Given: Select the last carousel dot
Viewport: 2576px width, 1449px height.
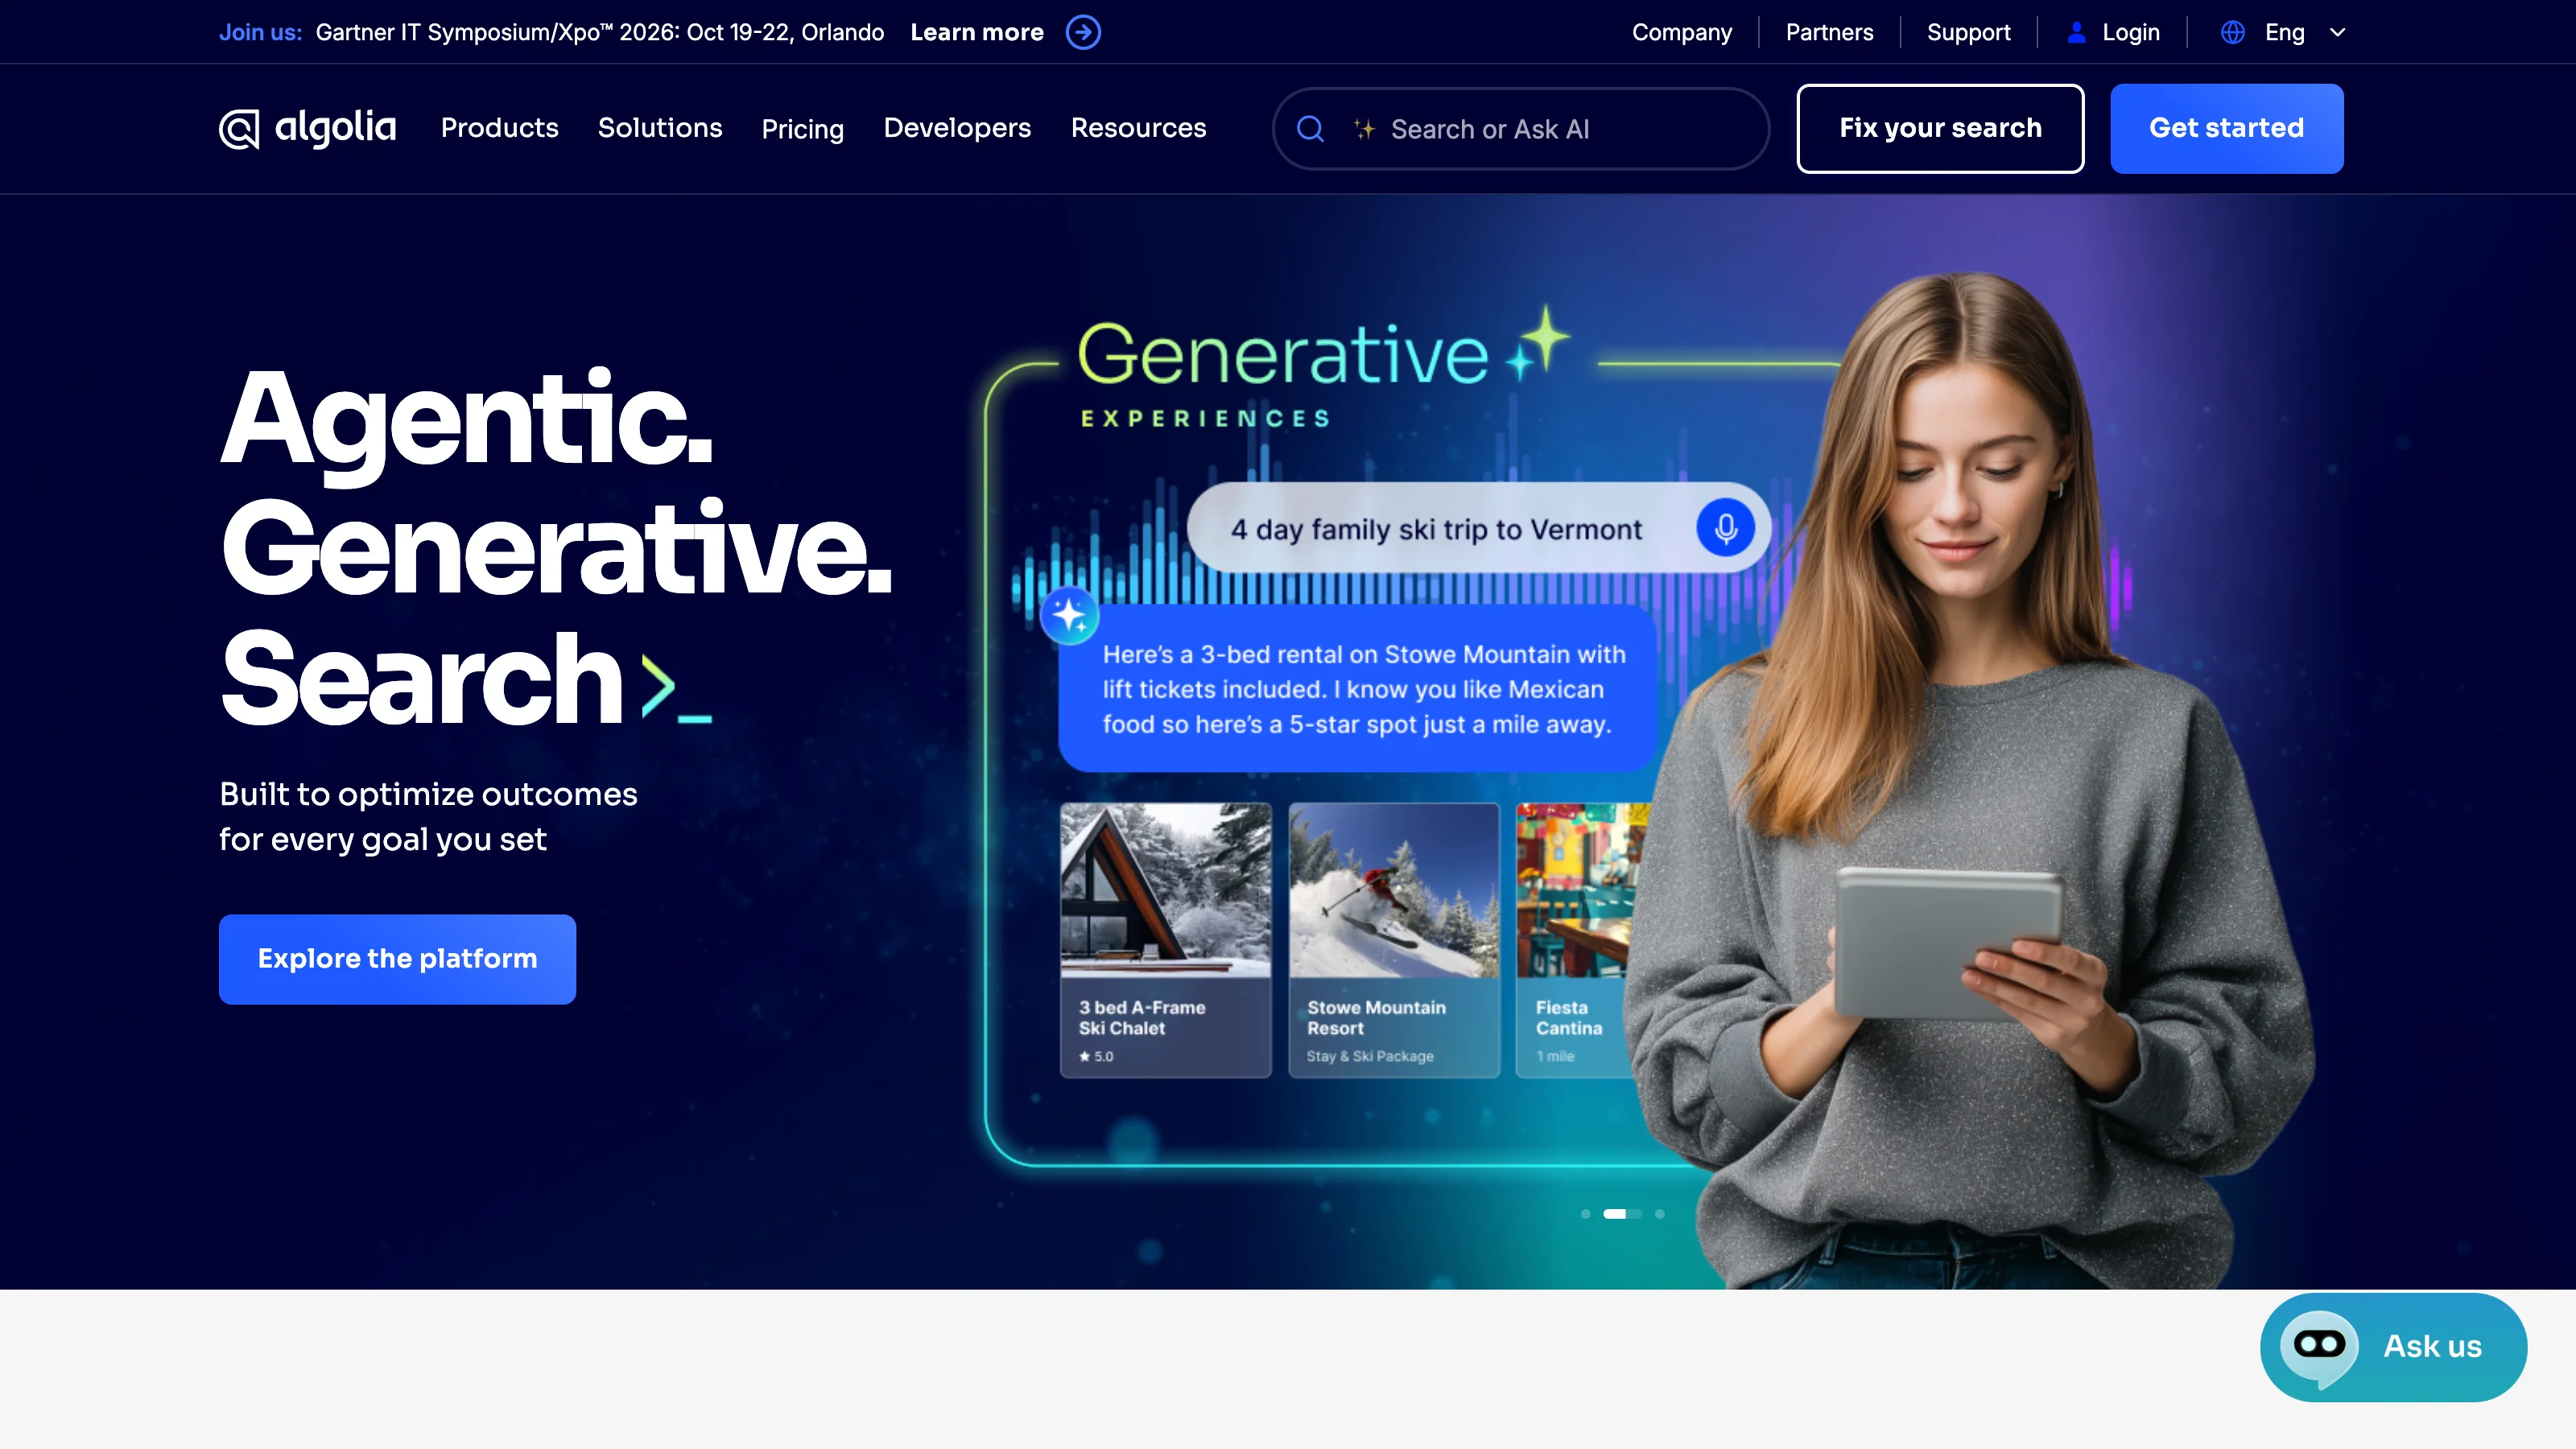Looking at the screenshot, I should tap(1660, 1214).
